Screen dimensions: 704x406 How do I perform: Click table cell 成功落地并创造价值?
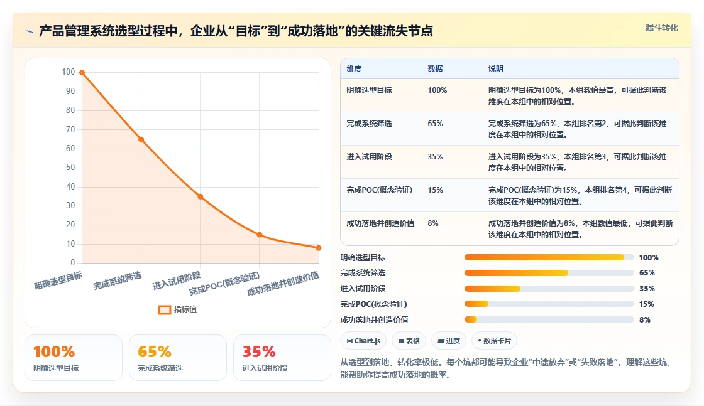(380, 223)
